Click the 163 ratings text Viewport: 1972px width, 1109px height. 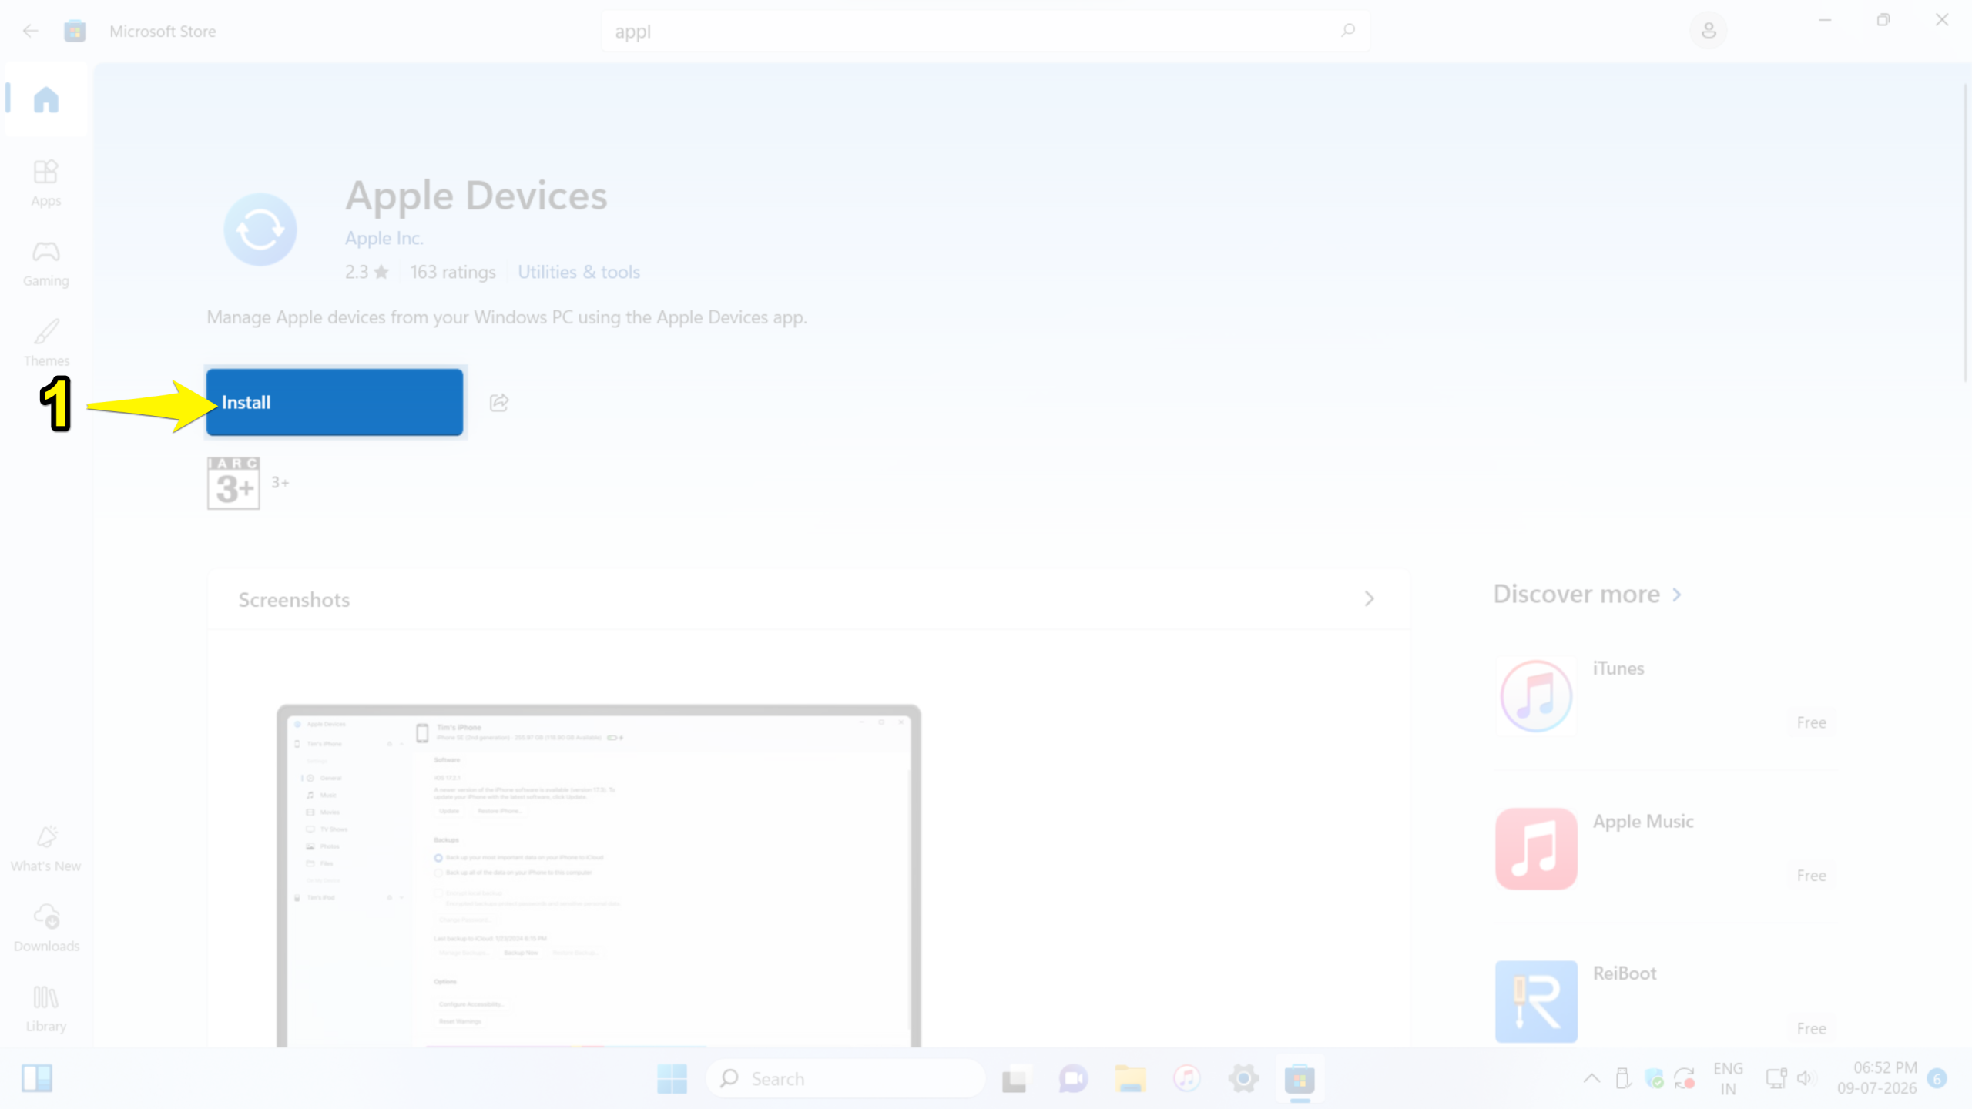pyautogui.click(x=453, y=272)
